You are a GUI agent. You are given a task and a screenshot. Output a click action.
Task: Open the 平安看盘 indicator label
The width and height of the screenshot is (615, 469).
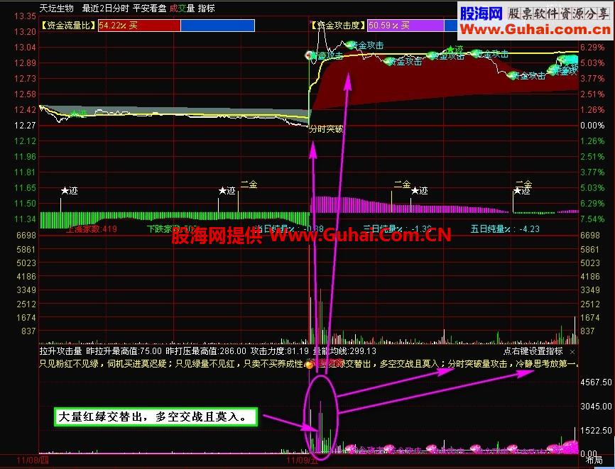[149, 9]
